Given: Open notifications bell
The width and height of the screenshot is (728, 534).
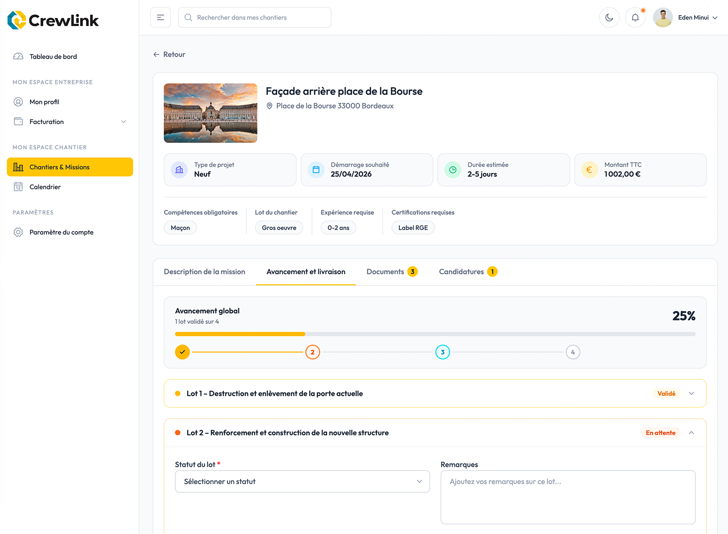Looking at the screenshot, I should (x=635, y=17).
